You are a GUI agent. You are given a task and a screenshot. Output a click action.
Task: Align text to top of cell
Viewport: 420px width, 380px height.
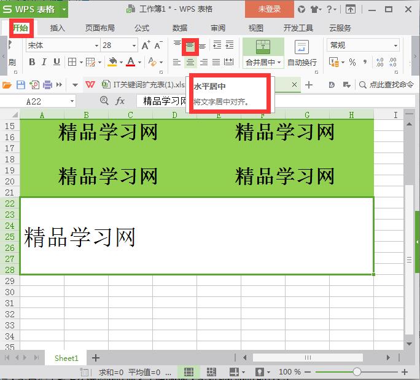click(x=177, y=44)
